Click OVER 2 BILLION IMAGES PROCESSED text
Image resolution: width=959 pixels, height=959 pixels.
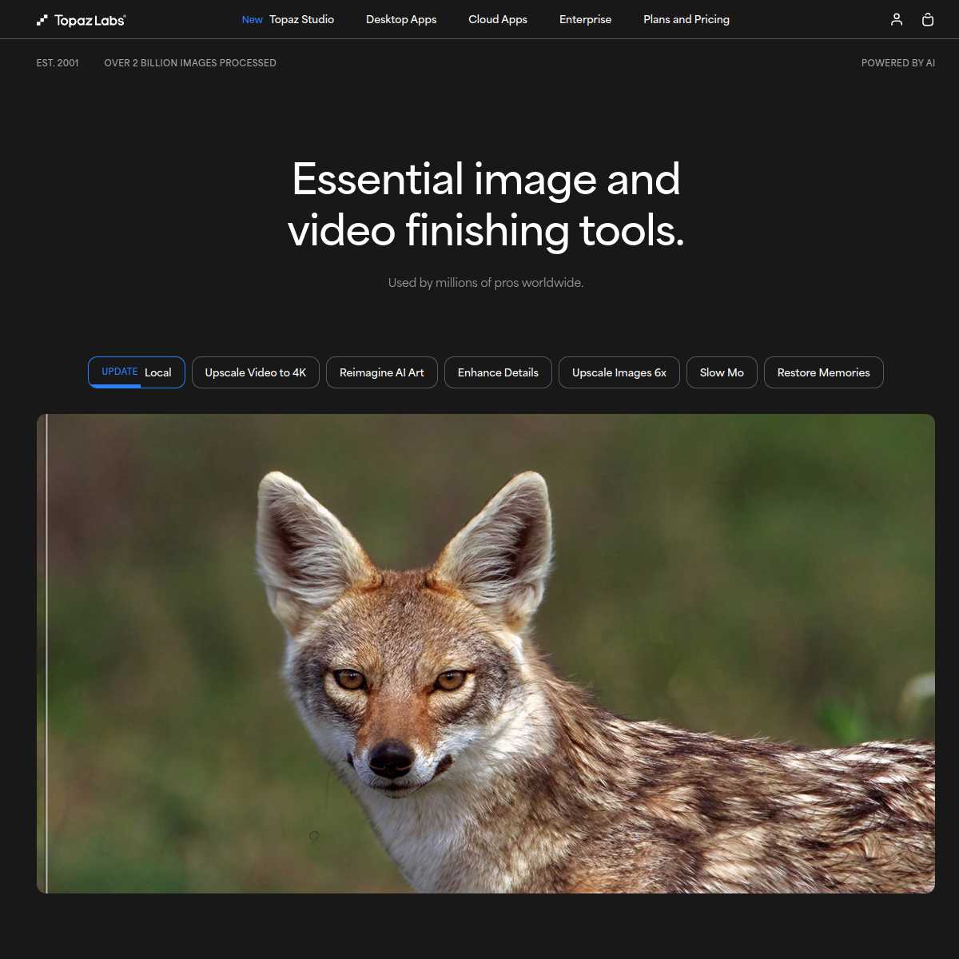pyautogui.click(x=190, y=62)
